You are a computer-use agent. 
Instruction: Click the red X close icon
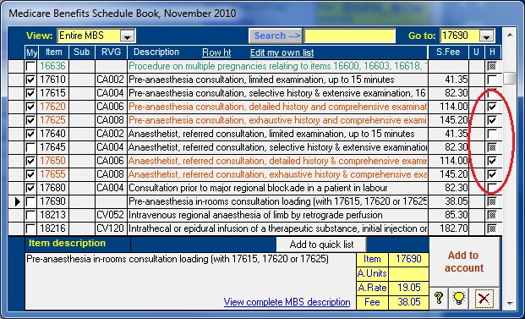[484, 298]
